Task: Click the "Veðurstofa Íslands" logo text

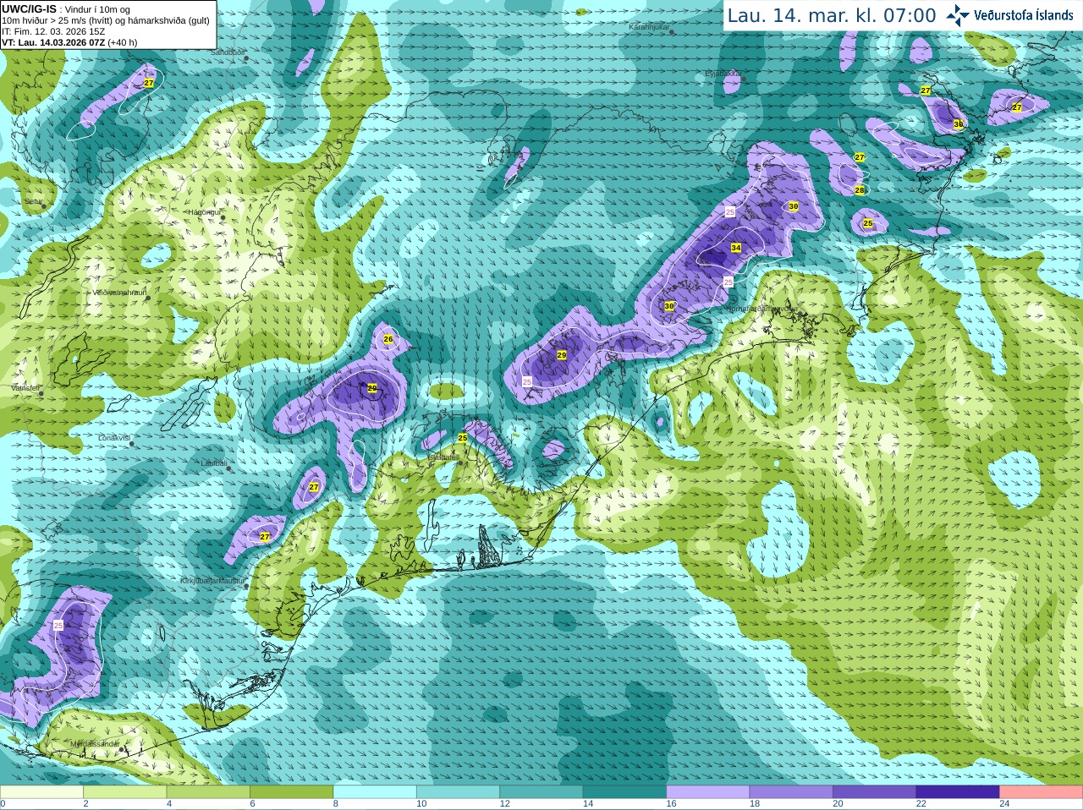Action: [1023, 15]
